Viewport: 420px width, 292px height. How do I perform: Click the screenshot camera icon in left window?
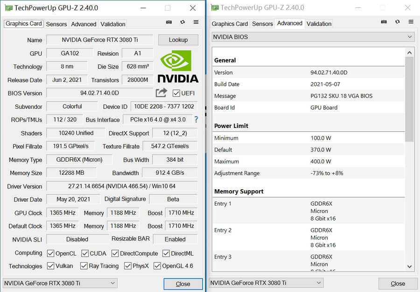[169, 22]
